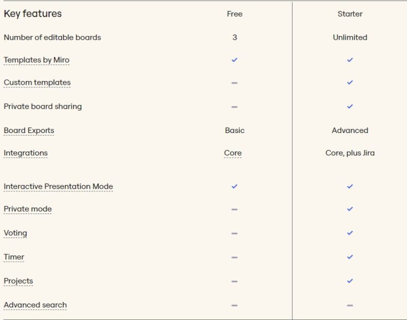This screenshot has height=320, width=407.
Task: Click the Free dash for Custom templates
Action: coord(234,83)
